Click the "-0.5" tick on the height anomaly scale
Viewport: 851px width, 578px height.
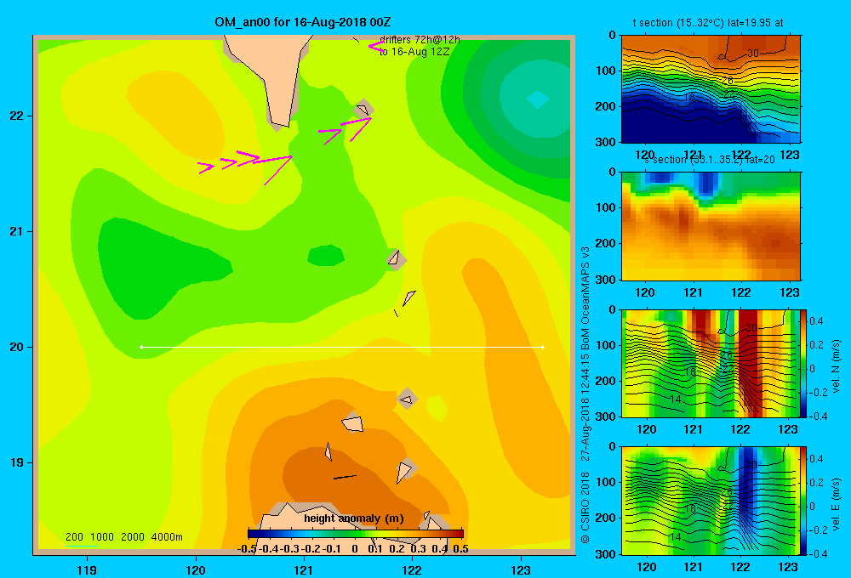247,549
